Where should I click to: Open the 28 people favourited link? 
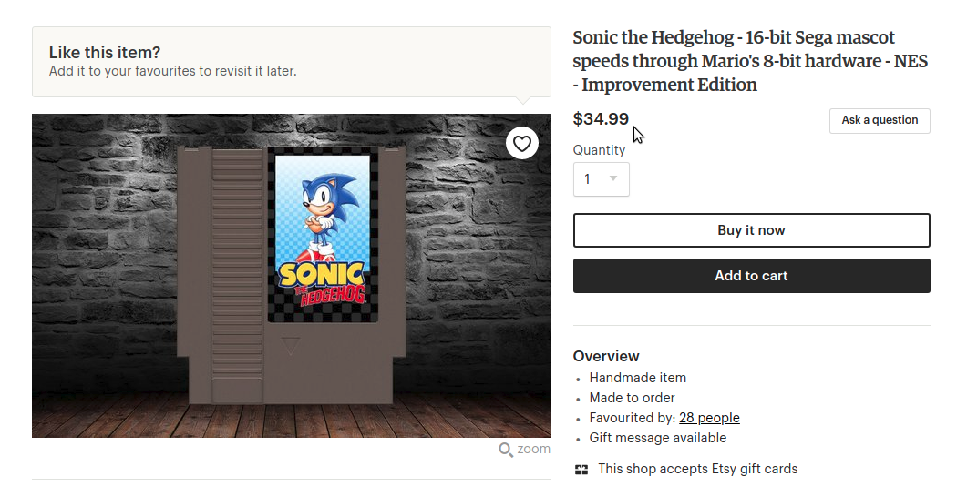709,418
